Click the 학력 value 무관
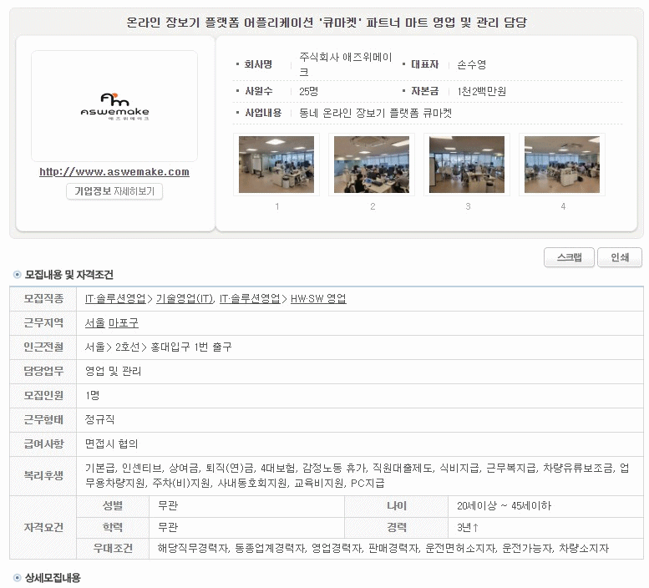This screenshot has width=649, height=588. tap(168, 527)
